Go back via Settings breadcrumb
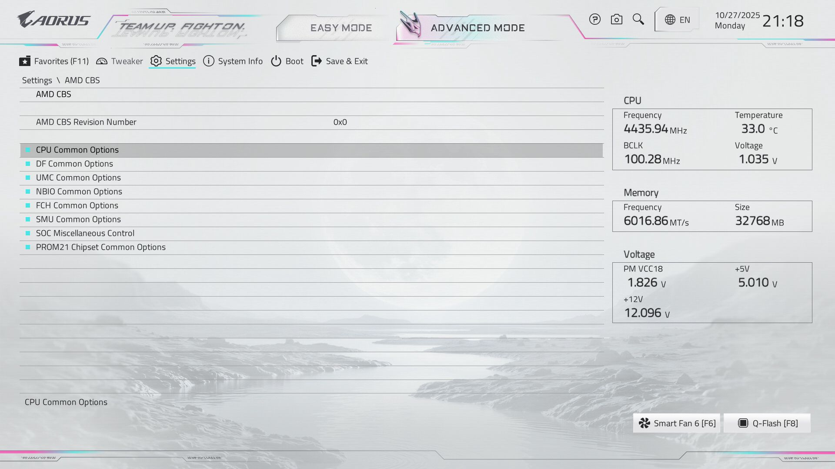Screen dimensions: 835x469 [37, 80]
